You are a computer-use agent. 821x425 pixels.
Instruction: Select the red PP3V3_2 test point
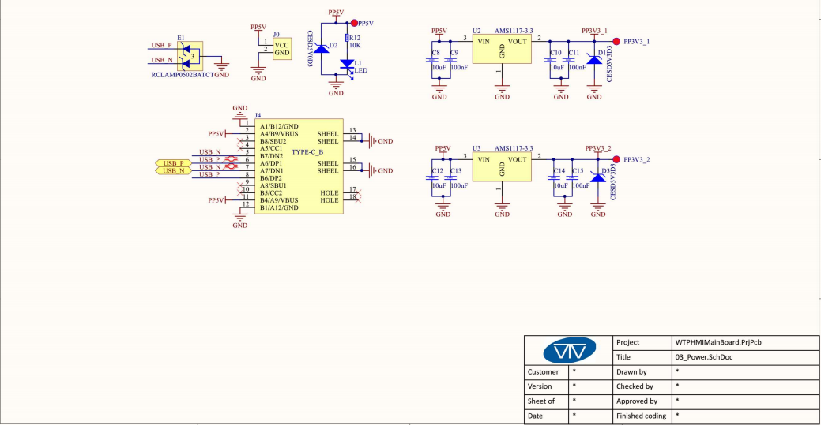(616, 158)
